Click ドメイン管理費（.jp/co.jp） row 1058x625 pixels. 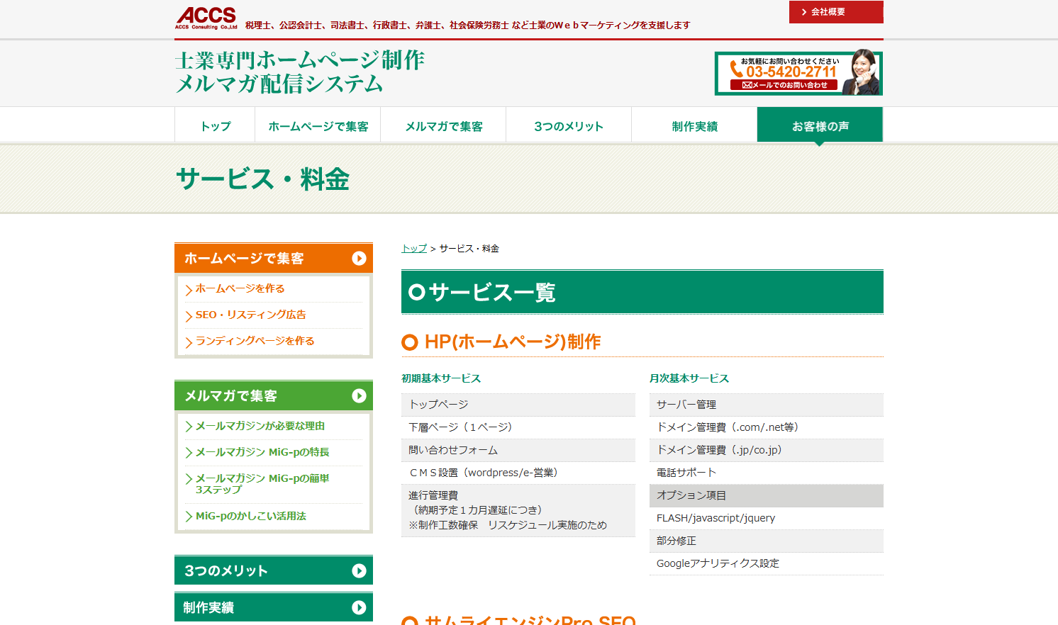pos(767,450)
